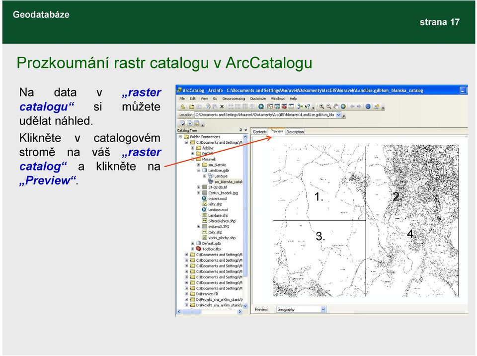Collapse the Folder Connections node
This screenshot has width=477, height=356.
180,137
